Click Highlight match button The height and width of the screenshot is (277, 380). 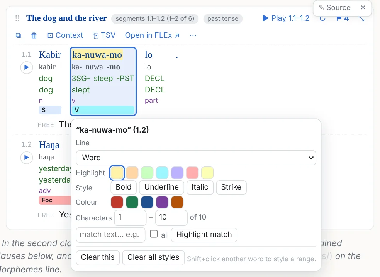[204, 235]
